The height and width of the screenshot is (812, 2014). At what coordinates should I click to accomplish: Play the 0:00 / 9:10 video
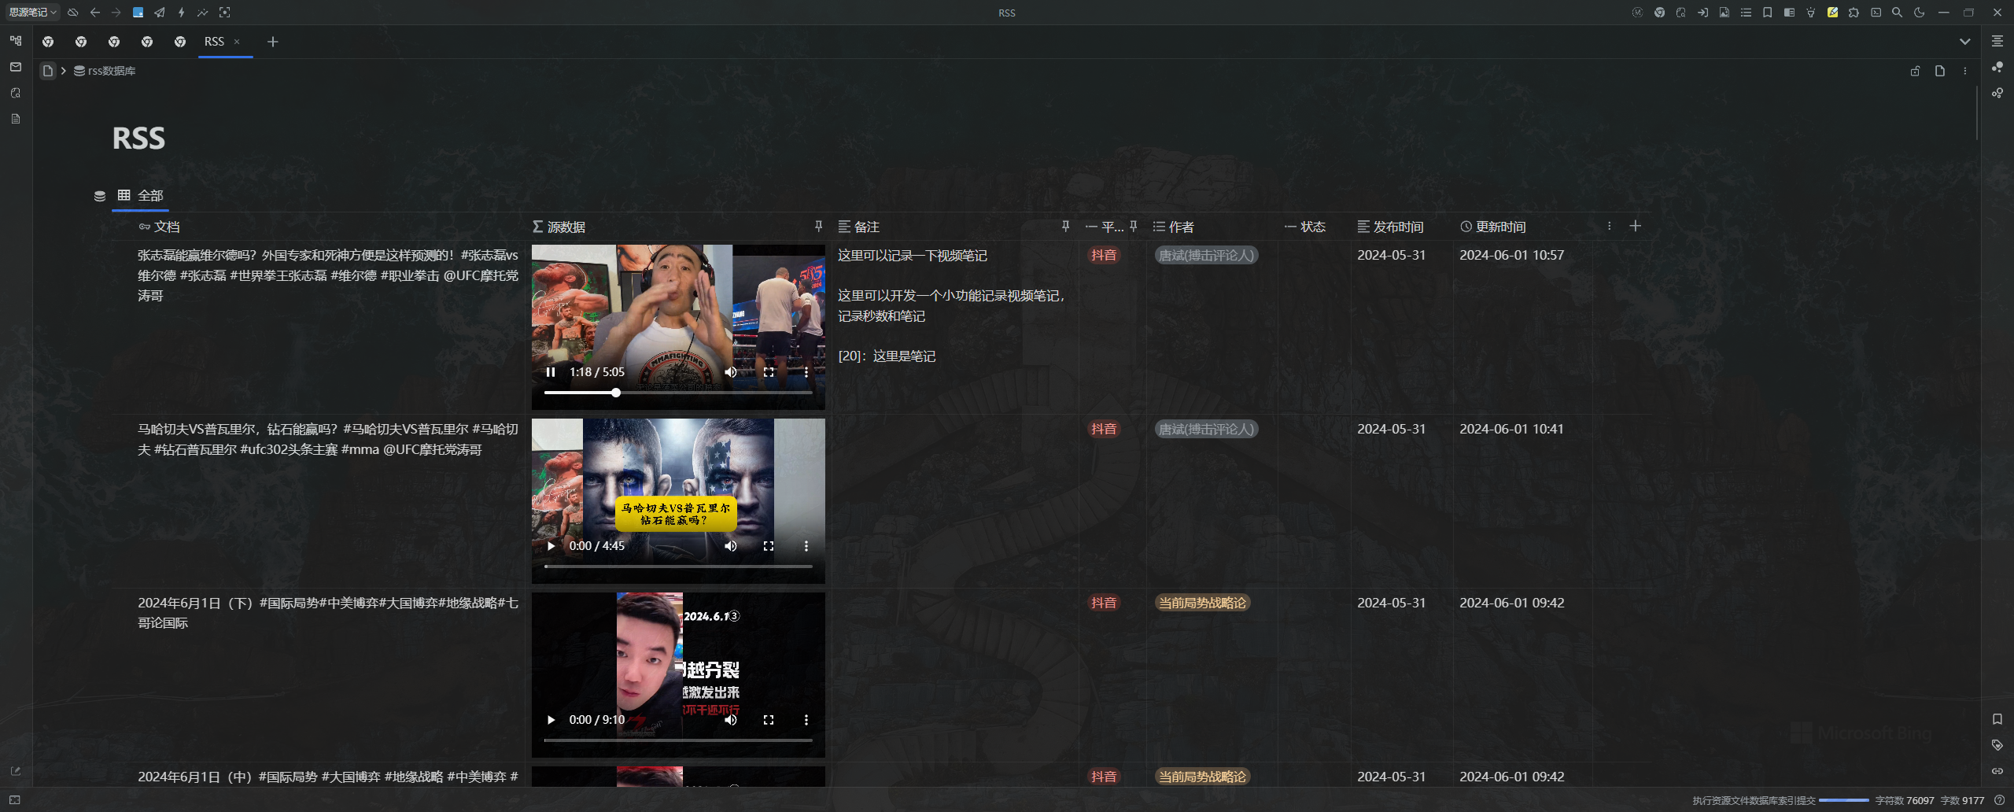point(551,720)
